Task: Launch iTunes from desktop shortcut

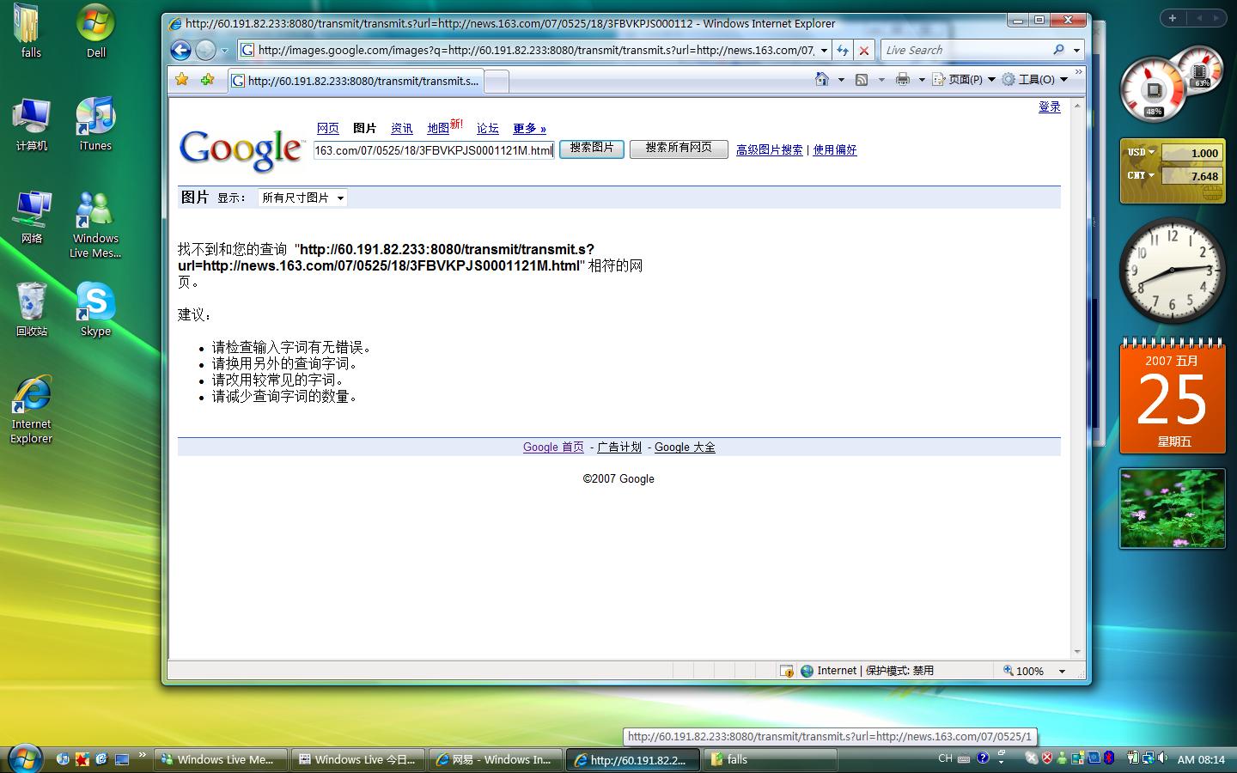Action: [95, 125]
